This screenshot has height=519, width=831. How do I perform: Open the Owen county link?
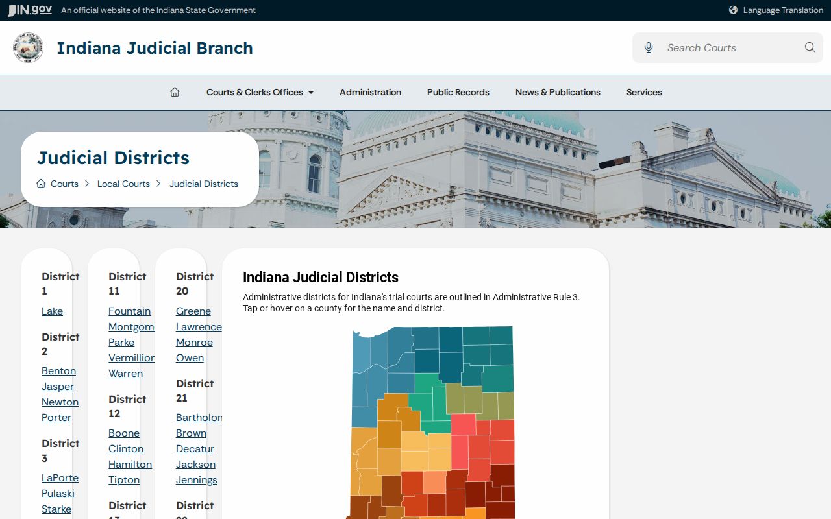(190, 358)
